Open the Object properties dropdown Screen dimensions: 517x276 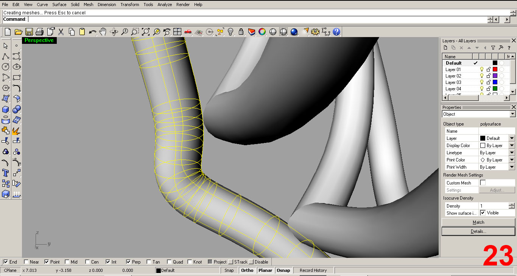[512, 114]
